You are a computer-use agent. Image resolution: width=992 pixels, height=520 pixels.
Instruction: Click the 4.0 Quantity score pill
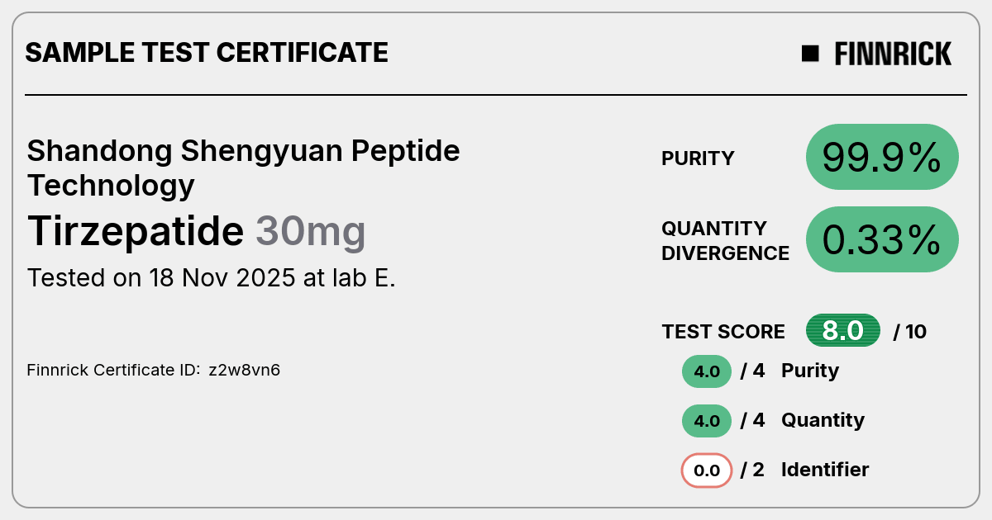[x=707, y=421]
